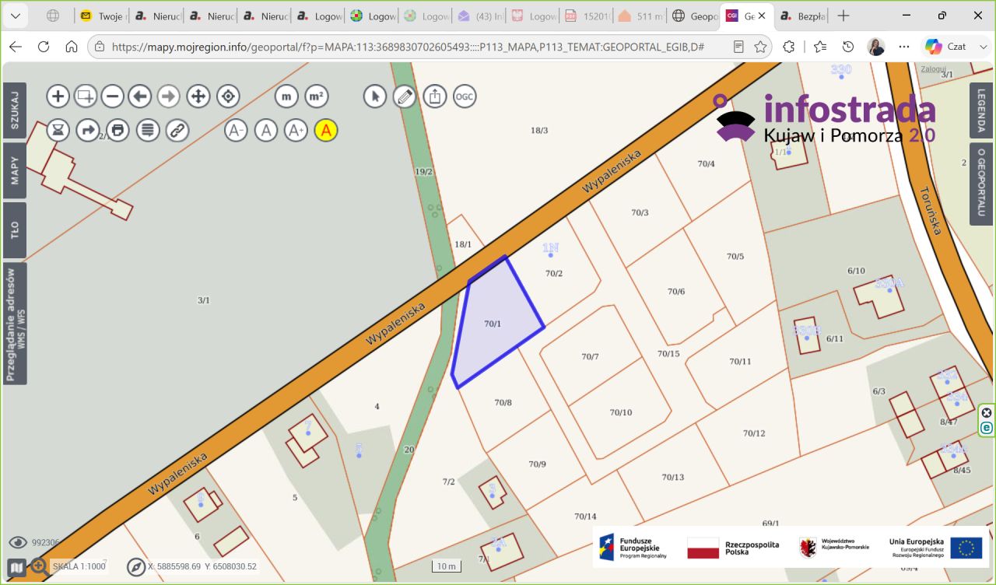Open the reader view icon in address bar
996x585 pixels.
738,47
